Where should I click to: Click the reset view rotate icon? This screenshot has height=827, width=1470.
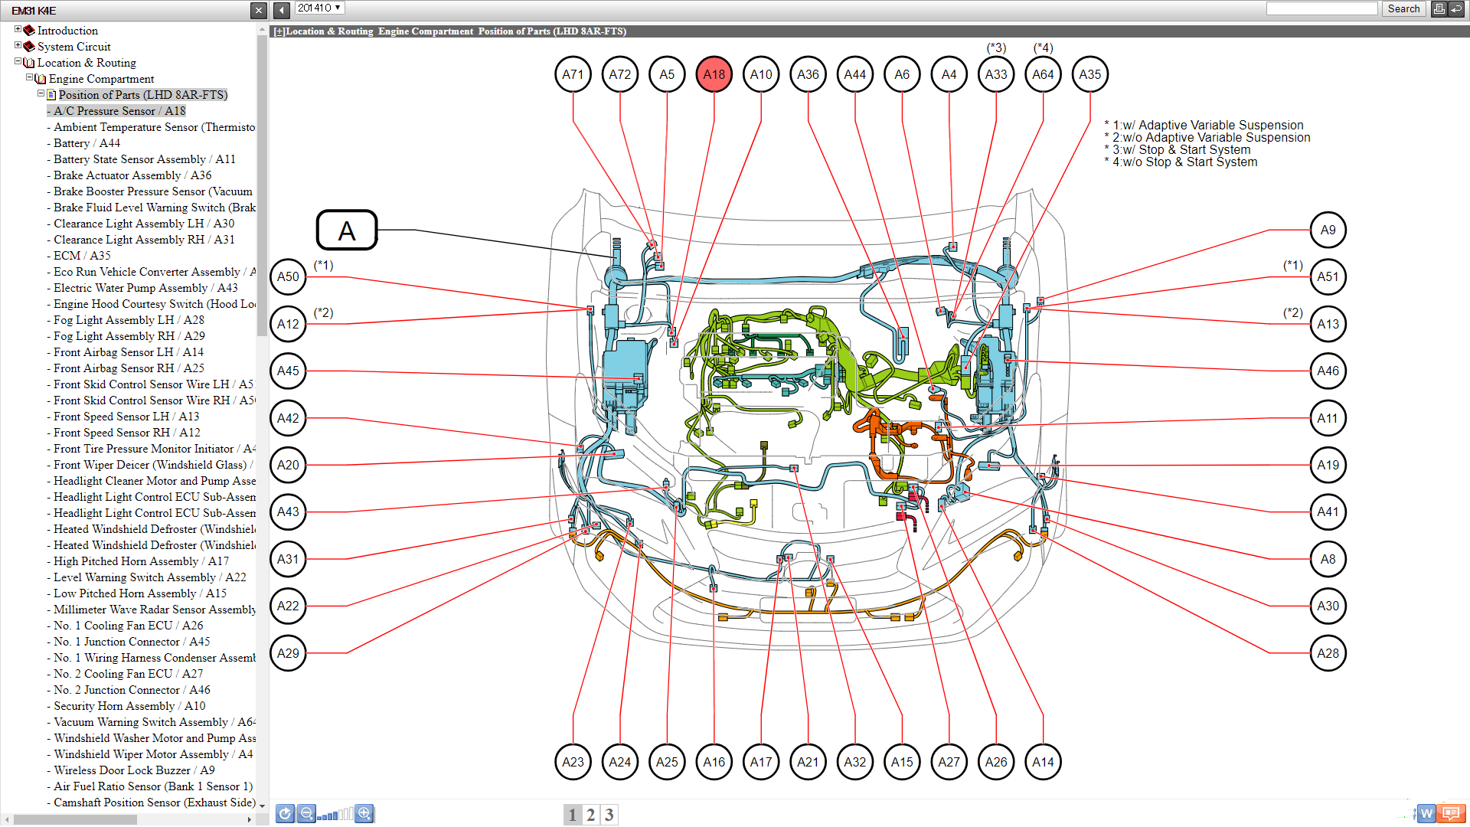coord(285,814)
